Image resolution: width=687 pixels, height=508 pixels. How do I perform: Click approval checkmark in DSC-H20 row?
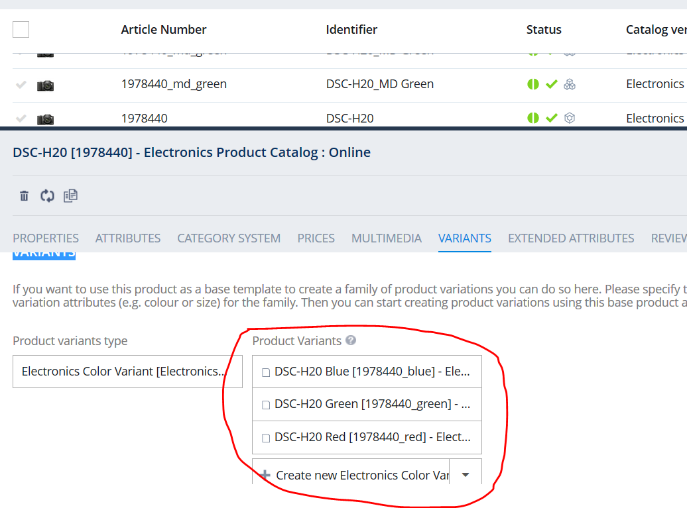click(552, 118)
